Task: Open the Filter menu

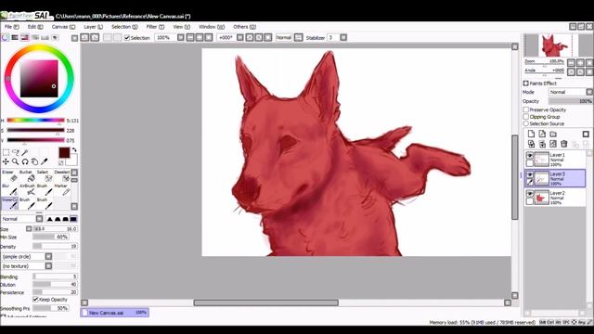Action: (x=155, y=27)
